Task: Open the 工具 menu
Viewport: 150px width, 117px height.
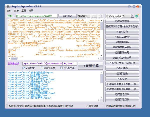Action: pos(24,10)
